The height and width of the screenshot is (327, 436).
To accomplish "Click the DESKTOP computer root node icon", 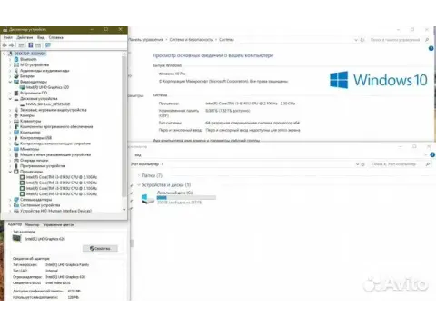I will pos(10,54).
